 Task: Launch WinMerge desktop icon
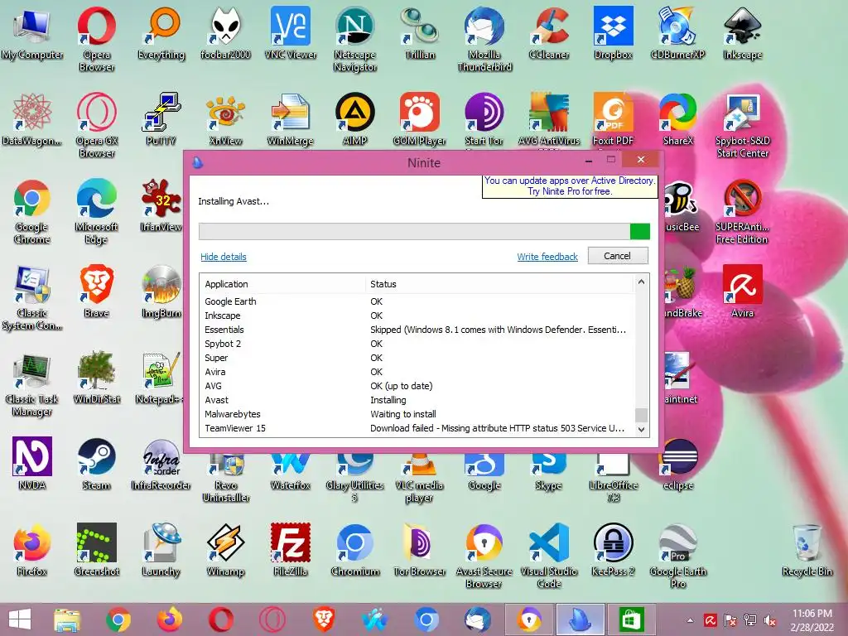[x=291, y=119]
